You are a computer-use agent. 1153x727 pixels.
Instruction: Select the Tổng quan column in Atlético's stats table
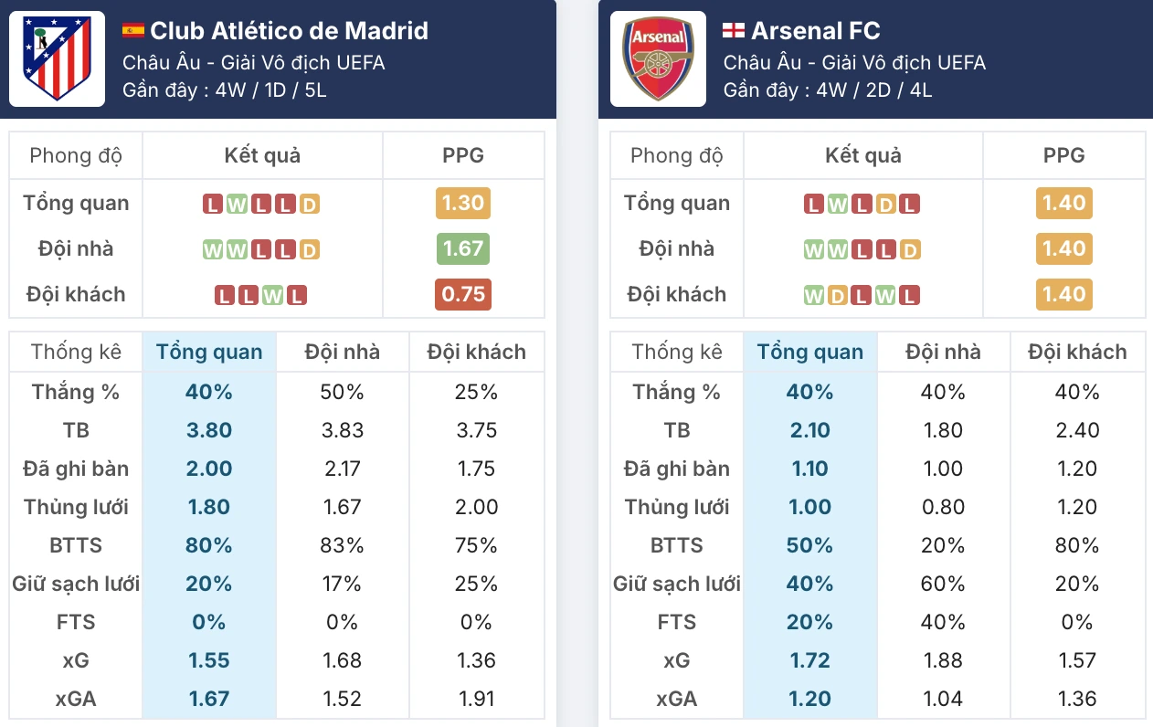coord(209,352)
